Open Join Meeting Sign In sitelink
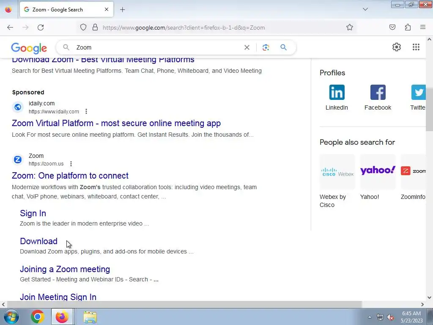This screenshot has height=325, width=433. point(58,297)
